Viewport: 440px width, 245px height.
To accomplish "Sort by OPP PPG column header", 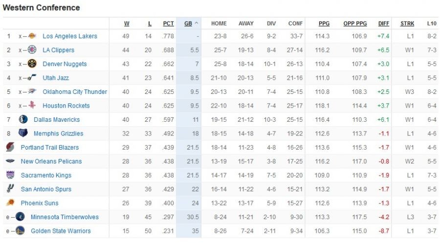I will (355, 23).
